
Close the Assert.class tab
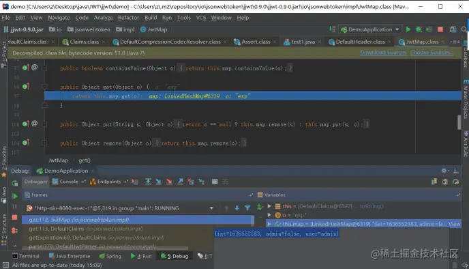[275, 42]
